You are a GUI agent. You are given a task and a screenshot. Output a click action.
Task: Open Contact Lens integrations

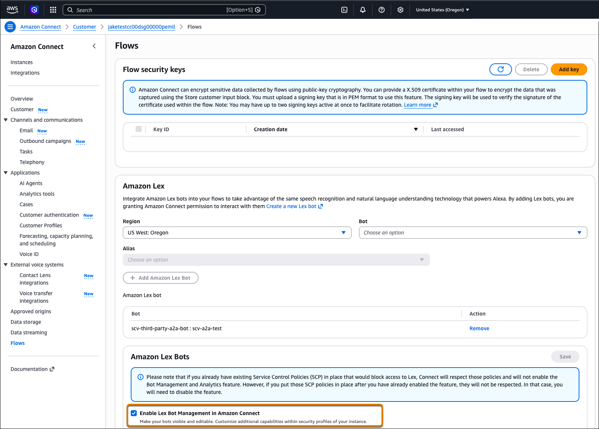(x=35, y=279)
